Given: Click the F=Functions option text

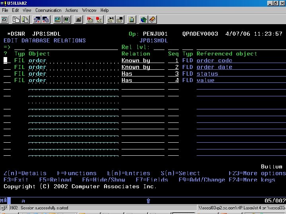Looking at the screenshot, I should [x=77, y=173].
